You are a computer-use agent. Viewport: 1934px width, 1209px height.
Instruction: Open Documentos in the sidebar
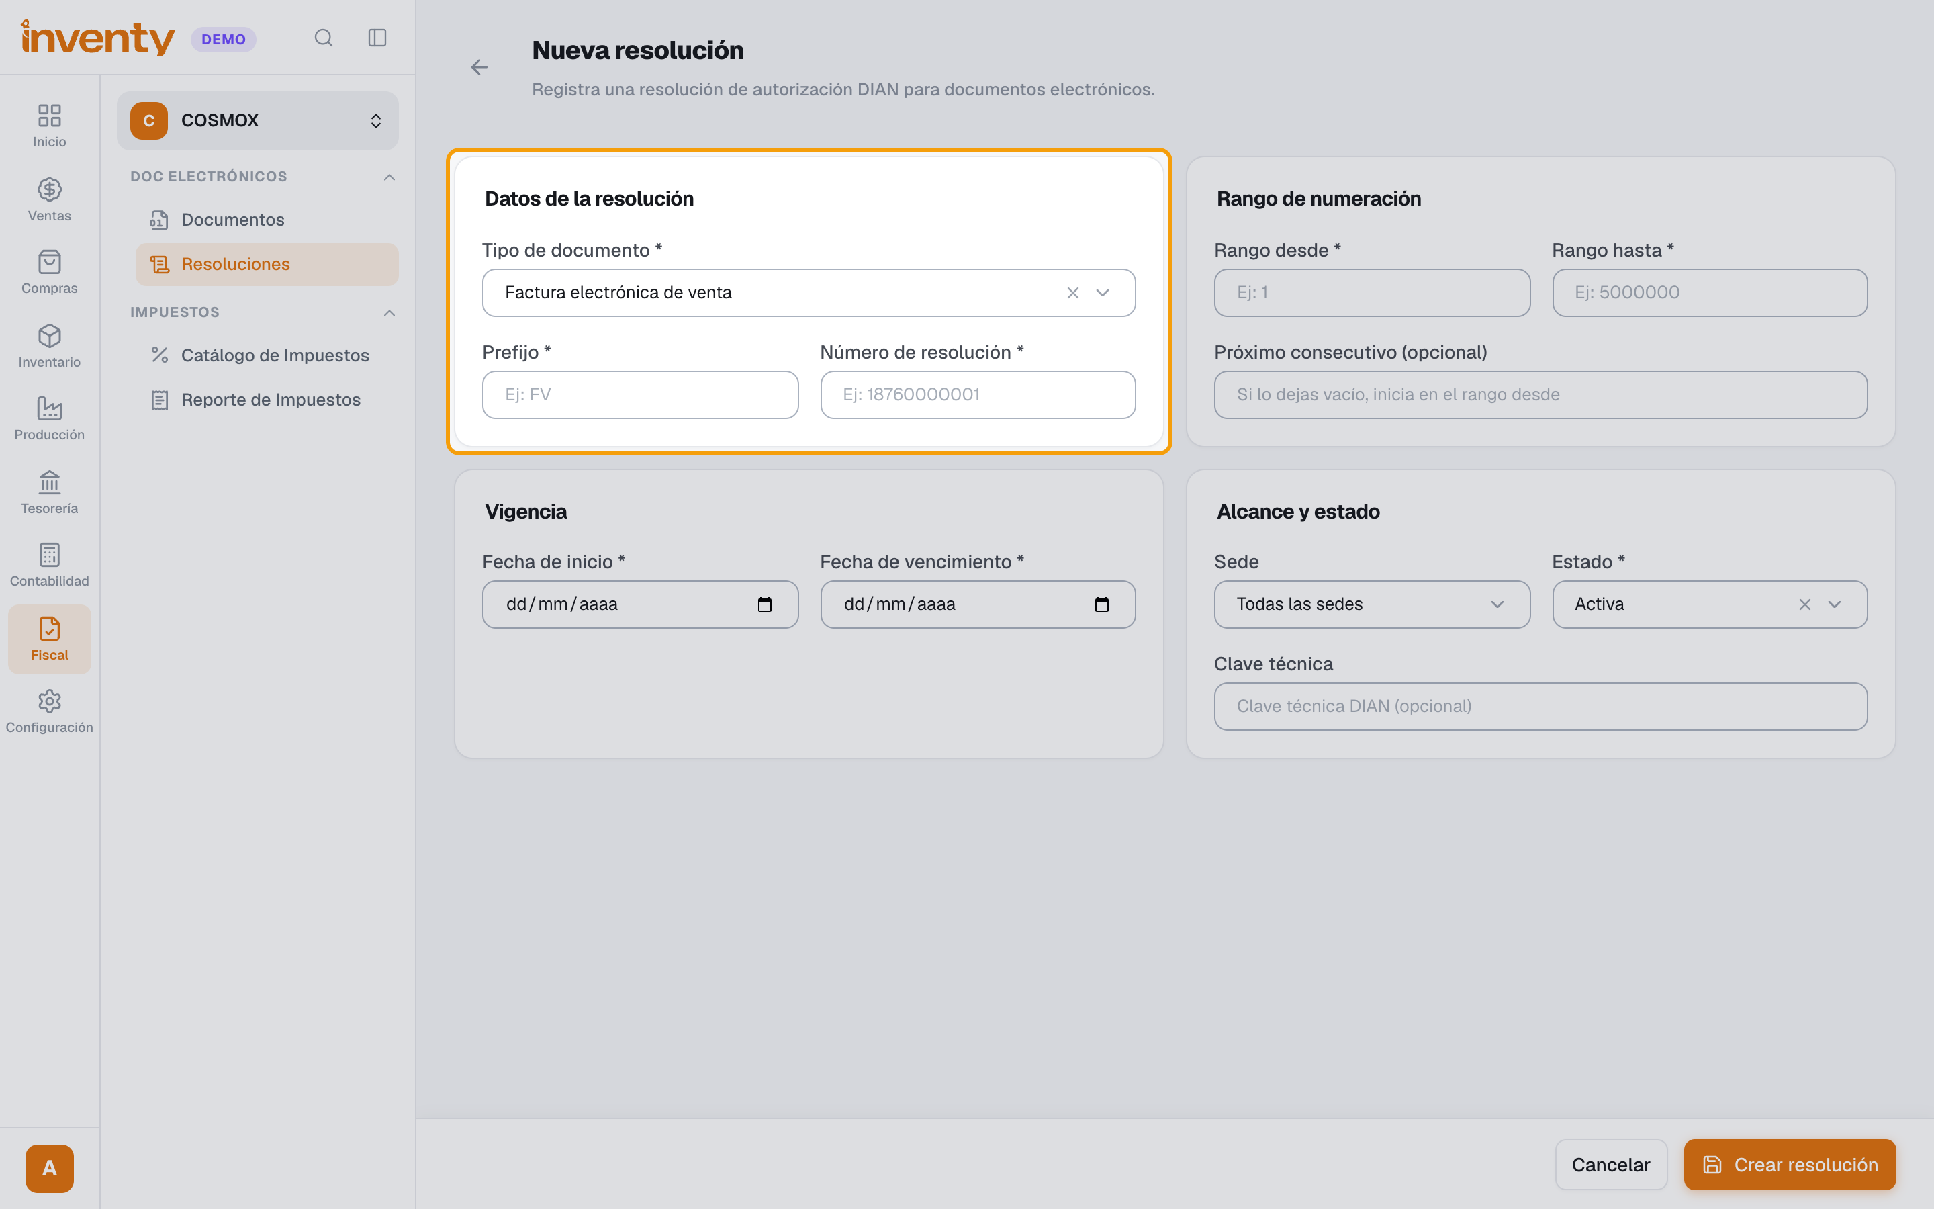pyautogui.click(x=267, y=220)
